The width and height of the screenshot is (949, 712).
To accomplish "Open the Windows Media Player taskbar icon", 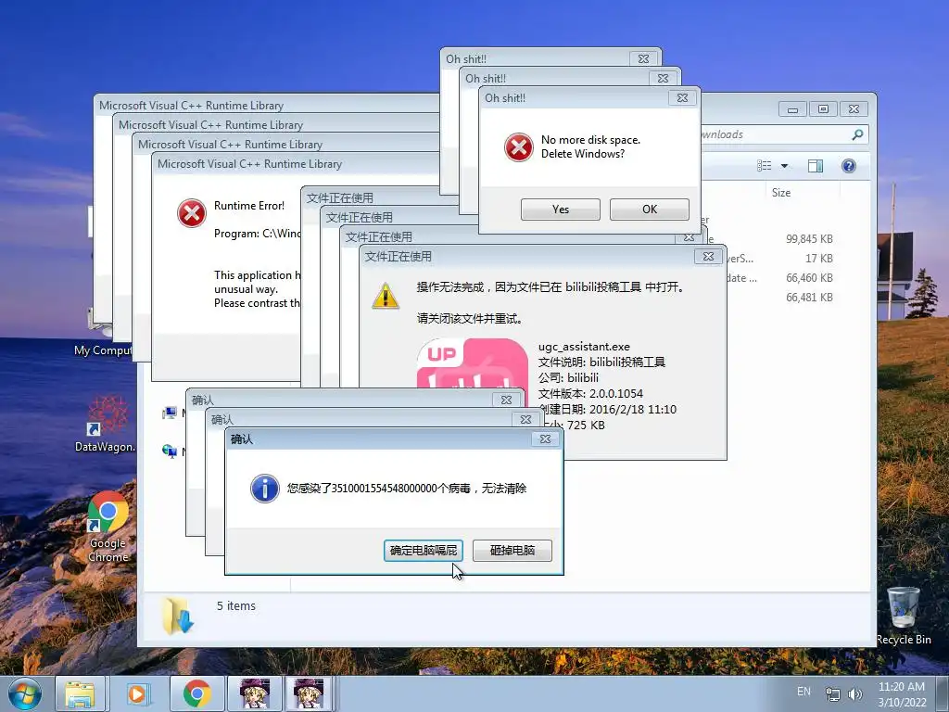I will 137,693.
